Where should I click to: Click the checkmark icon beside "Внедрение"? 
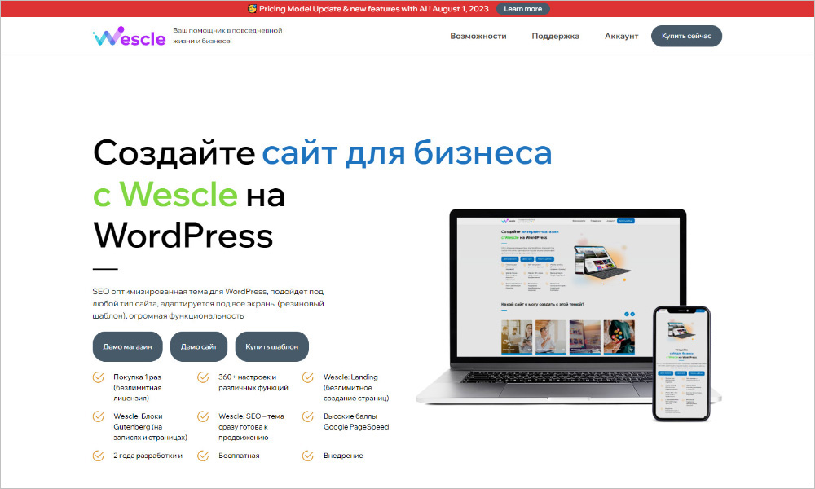pos(308,456)
